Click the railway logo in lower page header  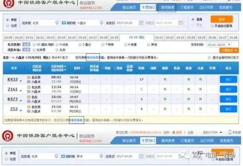click(8, 136)
